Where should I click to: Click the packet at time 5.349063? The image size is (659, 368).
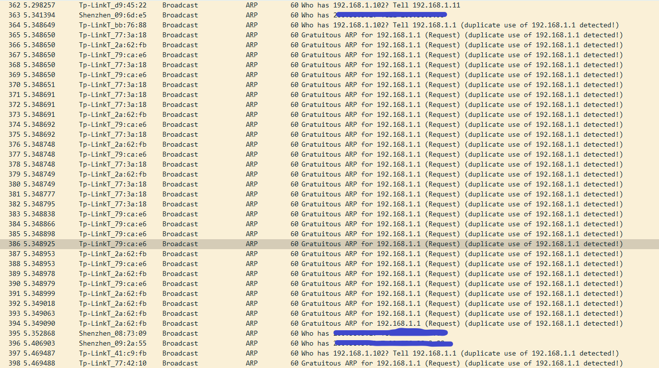pos(329,313)
